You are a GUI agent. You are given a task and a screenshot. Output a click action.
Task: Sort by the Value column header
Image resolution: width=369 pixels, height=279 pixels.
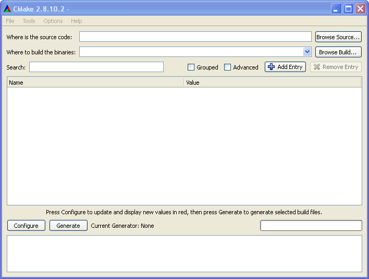(x=272, y=83)
